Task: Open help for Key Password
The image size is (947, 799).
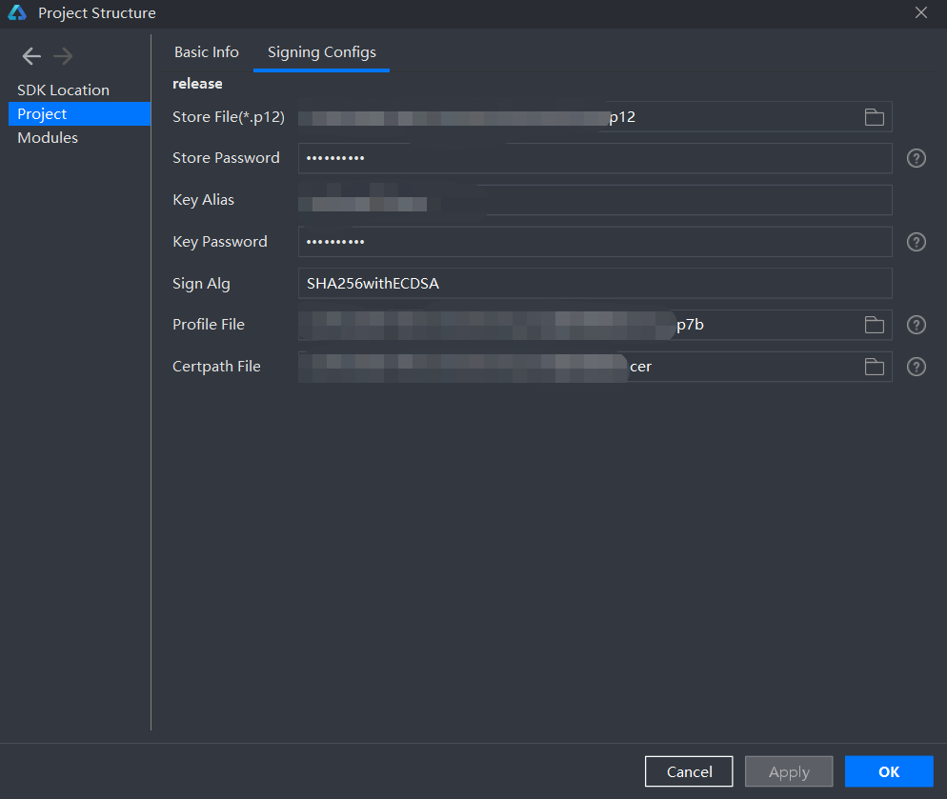Action: pos(917,242)
